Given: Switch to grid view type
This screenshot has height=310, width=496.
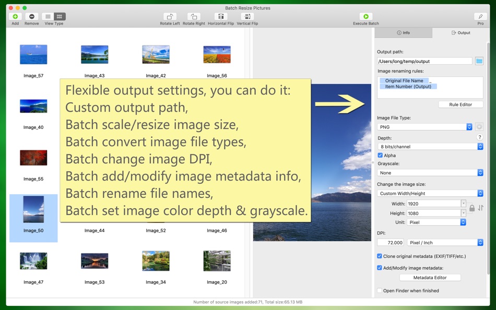Looking at the screenshot, I should (60, 17).
